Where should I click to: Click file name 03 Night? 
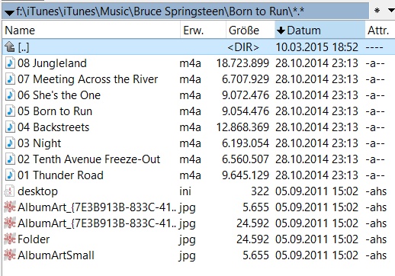[40, 143]
